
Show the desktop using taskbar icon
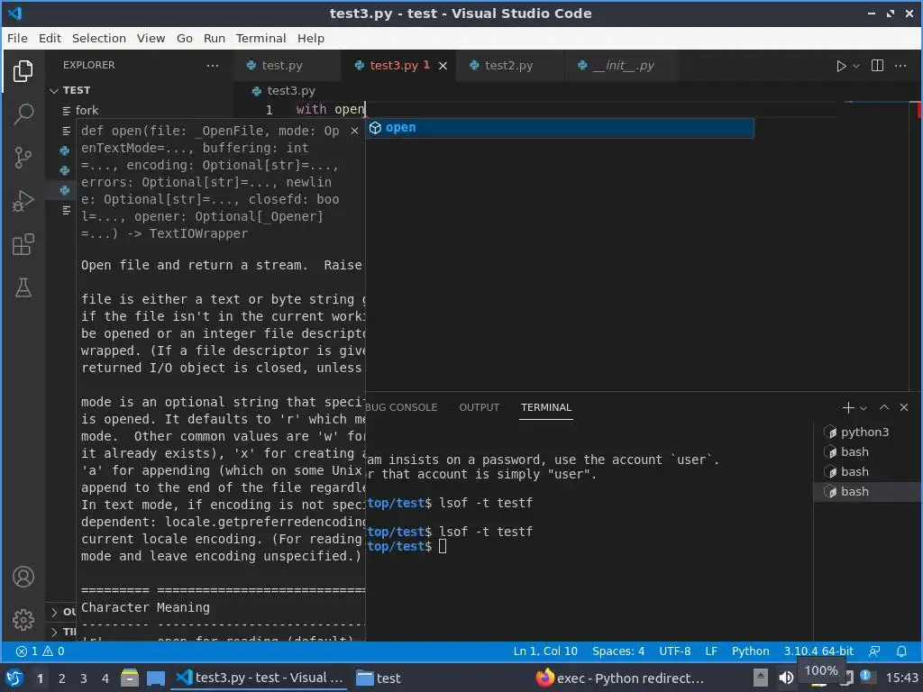click(x=155, y=678)
